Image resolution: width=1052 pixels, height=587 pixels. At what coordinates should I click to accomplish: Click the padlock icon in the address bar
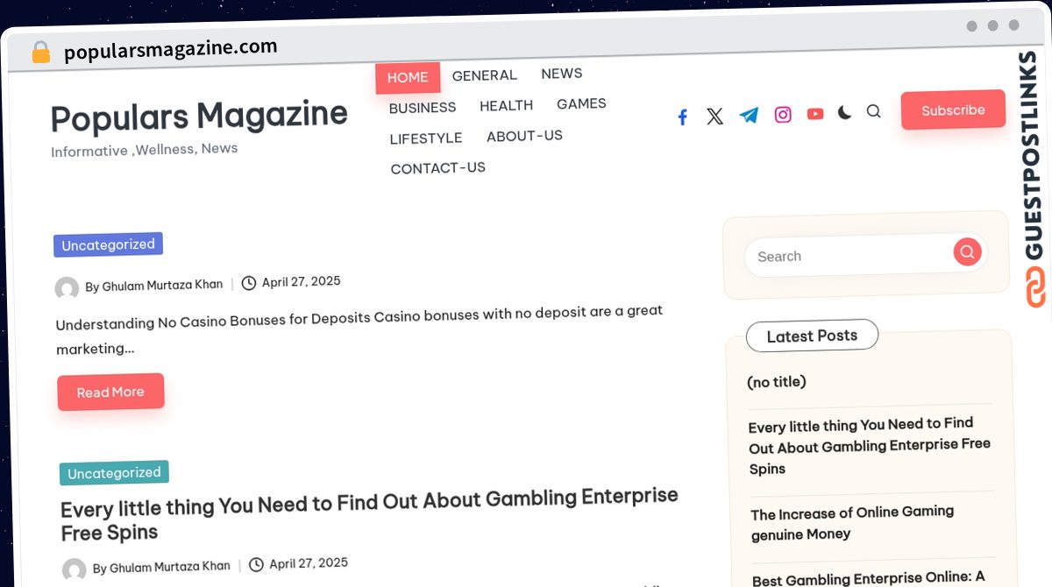click(x=41, y=53)
